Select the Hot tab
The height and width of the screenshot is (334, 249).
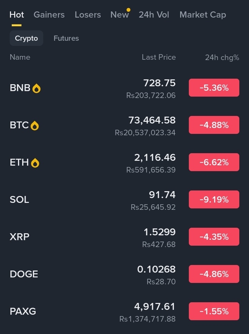click(x=17, y=15)
